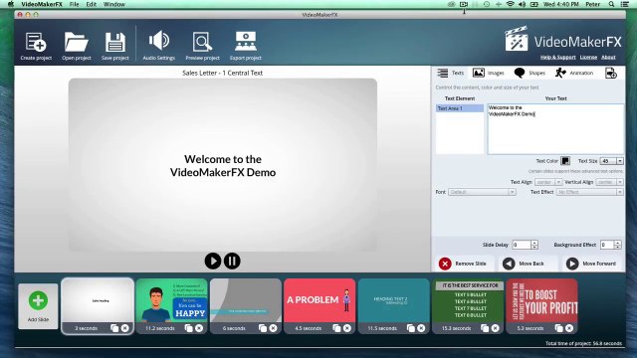Click the green Add Slide button
This screenshot has height=358, width=637.
38,300
